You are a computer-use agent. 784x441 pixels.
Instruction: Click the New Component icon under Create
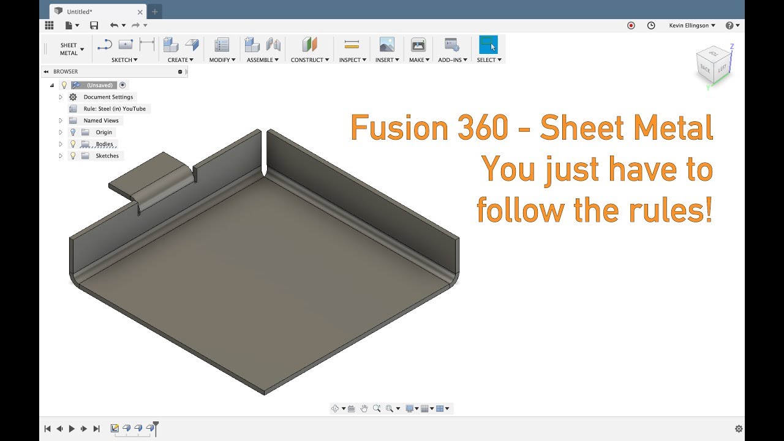[x=171, y=45]
